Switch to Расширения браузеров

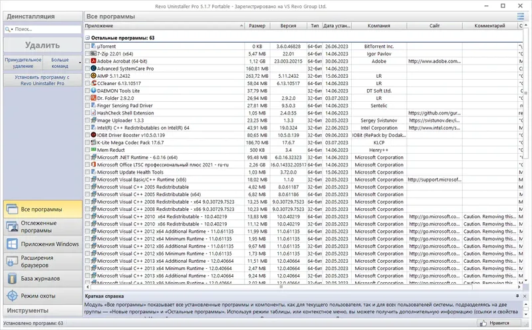(43, 261)
